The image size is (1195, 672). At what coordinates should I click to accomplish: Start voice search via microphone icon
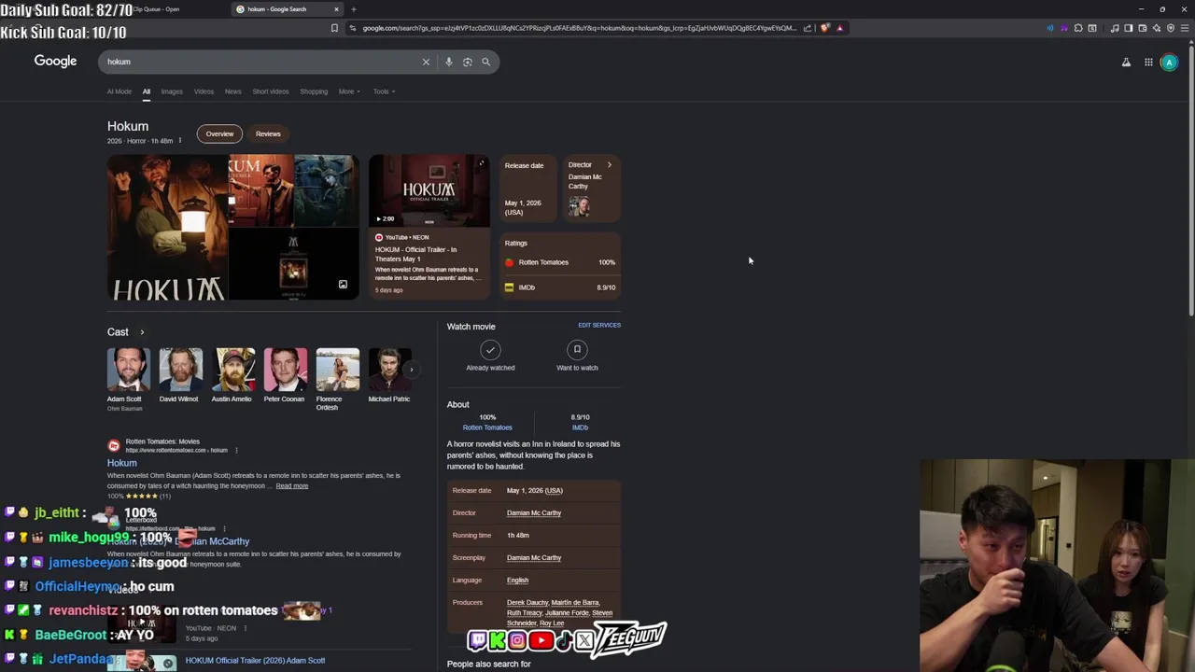click(448, 62)
